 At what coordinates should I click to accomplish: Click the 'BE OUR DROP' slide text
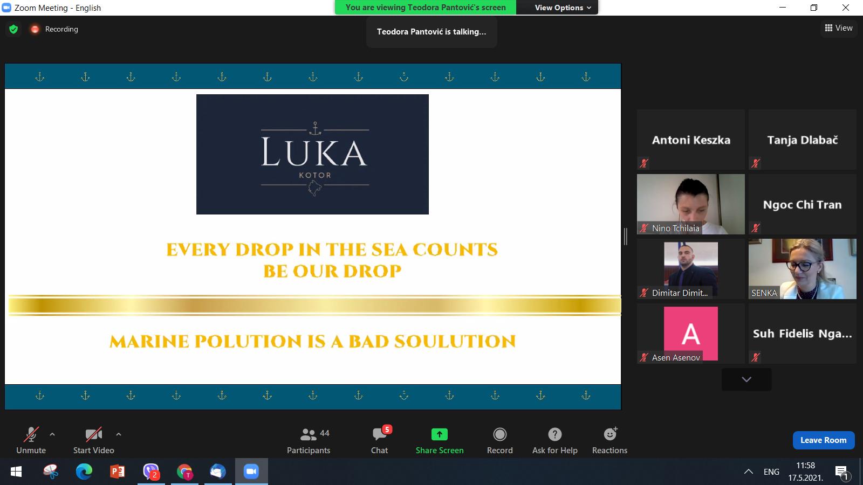(x=332, y=271)
